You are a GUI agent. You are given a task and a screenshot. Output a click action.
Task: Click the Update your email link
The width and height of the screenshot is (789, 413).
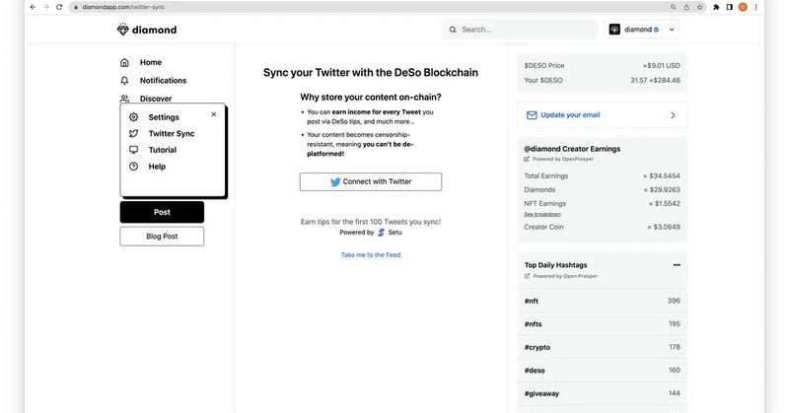coord(570,115)
